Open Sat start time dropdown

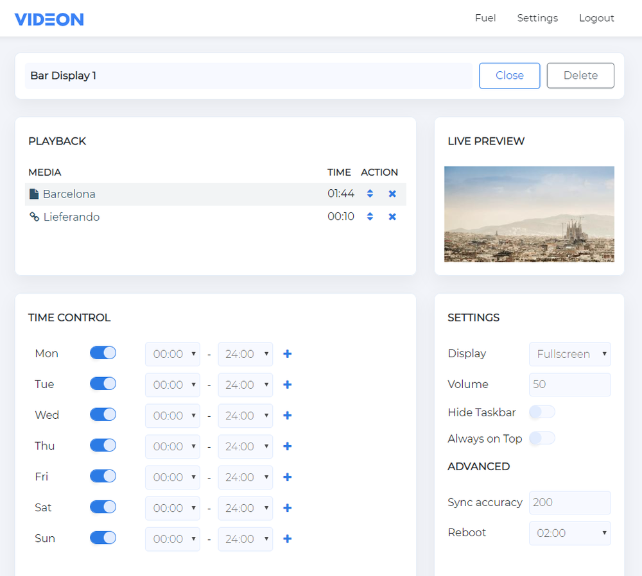(173, 508)
